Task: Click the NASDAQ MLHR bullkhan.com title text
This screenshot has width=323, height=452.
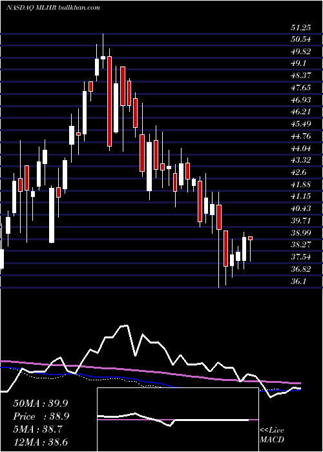Action: click(53, 8)
